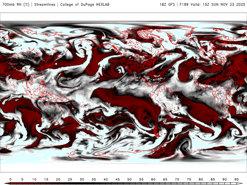Click the '70' value on color scale
247x185 pixels.
[x=177, y=179]
